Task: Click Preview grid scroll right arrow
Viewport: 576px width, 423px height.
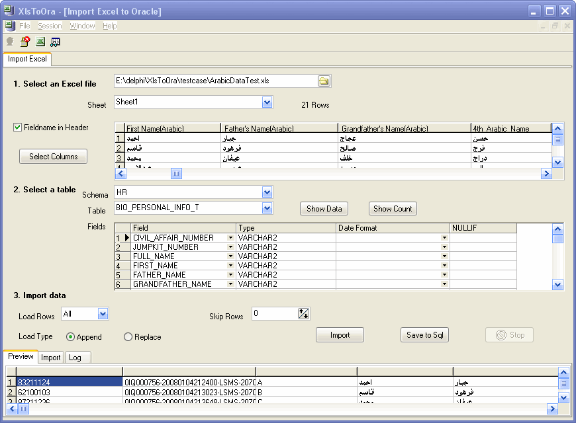Action: [552, 408]
